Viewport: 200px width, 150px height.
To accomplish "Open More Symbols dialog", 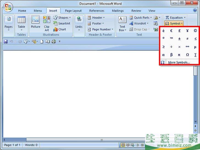I will point(179,62).
